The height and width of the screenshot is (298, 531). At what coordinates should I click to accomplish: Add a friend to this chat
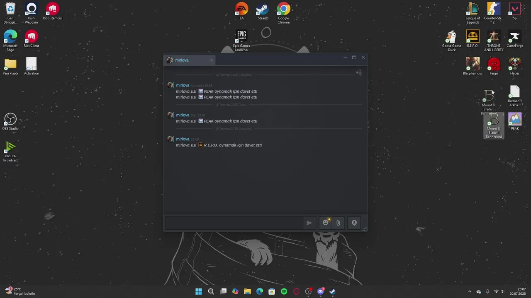[359, 73]
